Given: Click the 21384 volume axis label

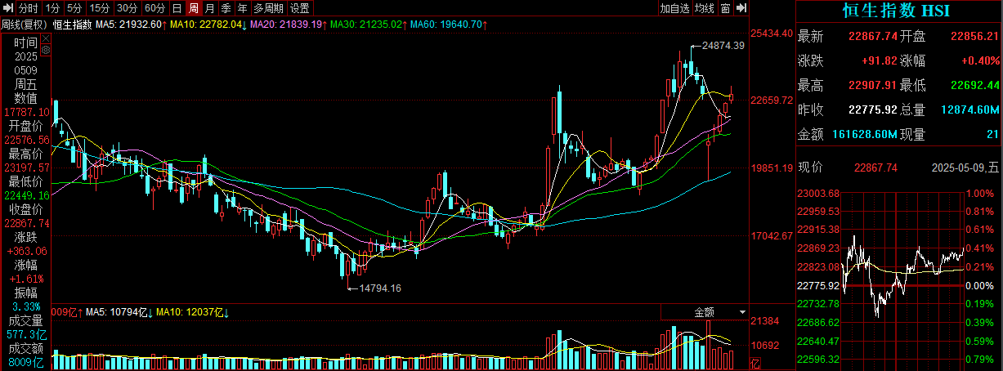Looking at the screenshot, I should coord(764,321).
